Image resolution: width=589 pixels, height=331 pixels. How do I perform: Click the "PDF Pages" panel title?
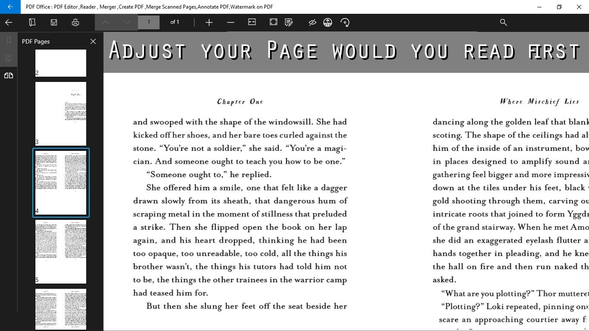[x=36, y=41]
